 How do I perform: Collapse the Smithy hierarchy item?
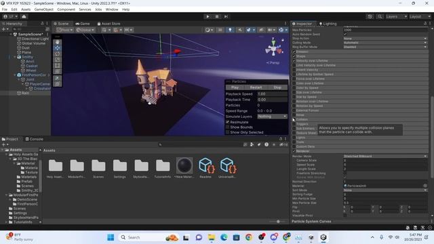15,57
